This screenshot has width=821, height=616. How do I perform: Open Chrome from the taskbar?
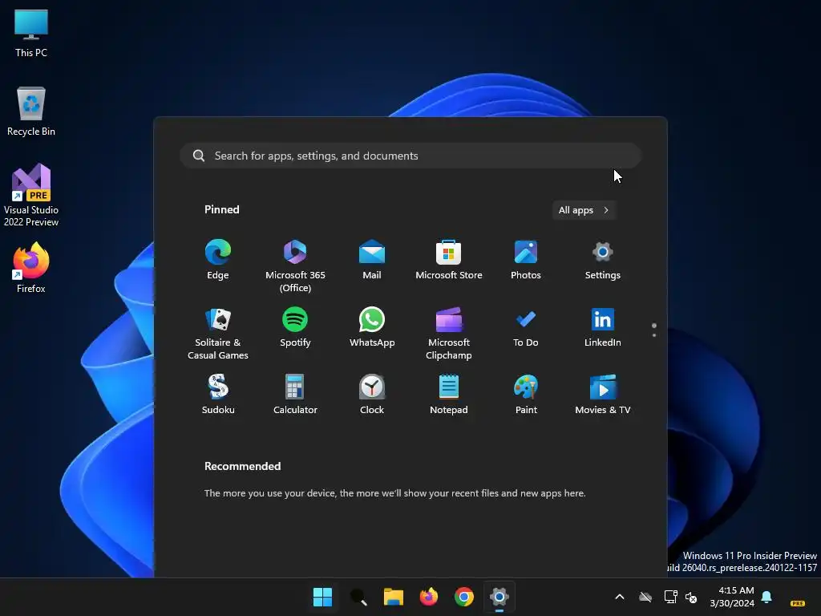pos(464,597)
